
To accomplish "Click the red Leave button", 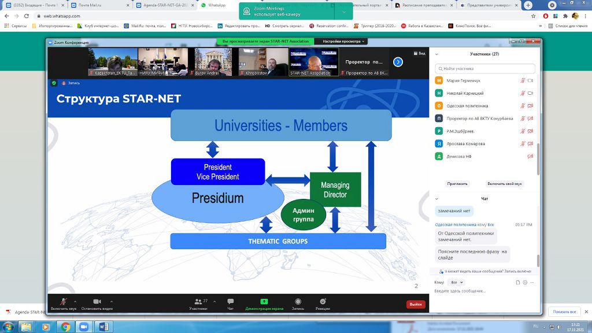I will pos(416,304).
